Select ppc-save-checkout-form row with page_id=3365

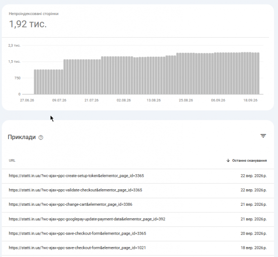click(x=138, y=233)
